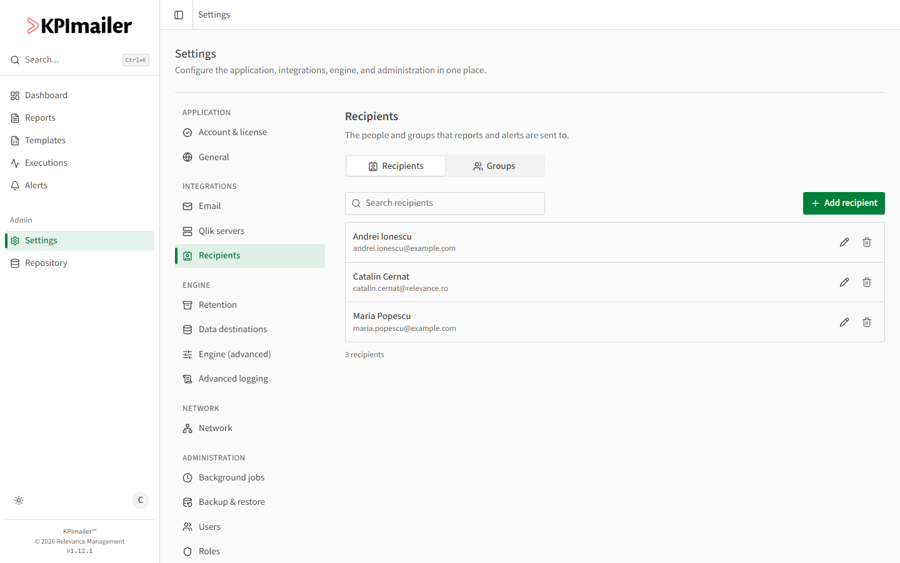The image size is (900, 563).
Task: Click the Add recipient button
Action: pos(844,203)
